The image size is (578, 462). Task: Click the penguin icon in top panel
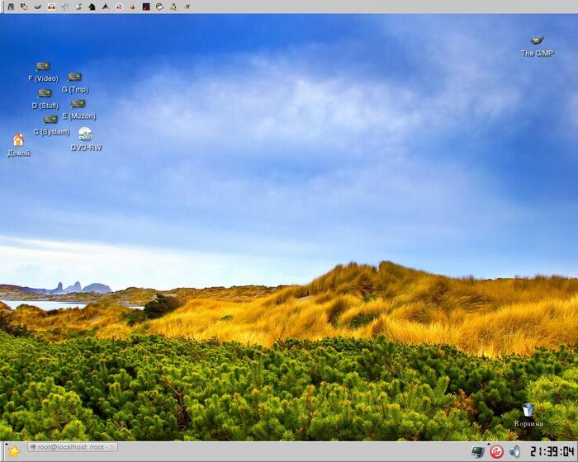173,6
